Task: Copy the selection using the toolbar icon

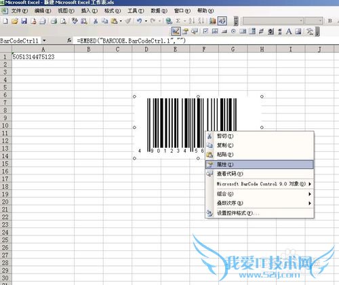Action: pyautogui.click(x=104, y=21)
